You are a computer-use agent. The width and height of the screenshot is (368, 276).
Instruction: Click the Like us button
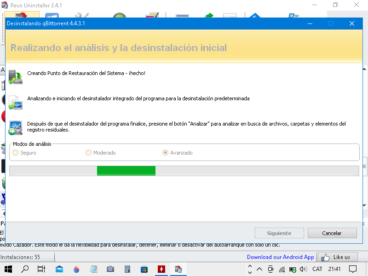coord(338,257)
